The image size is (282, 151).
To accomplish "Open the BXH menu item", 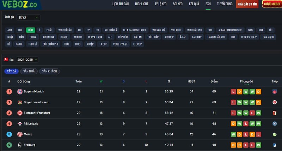I will pos(208,4).
